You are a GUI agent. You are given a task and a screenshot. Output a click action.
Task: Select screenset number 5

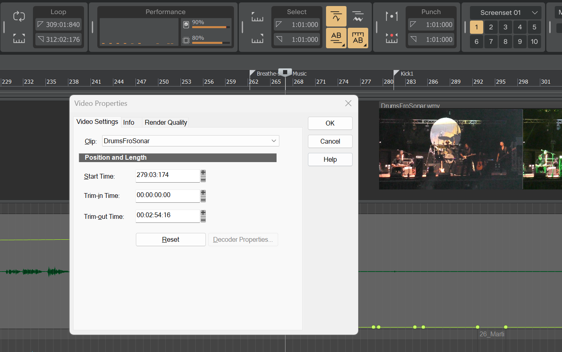(x=534, y=27)
